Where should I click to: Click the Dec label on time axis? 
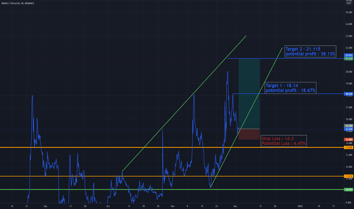pyautogui.click(x=235, y=206)
